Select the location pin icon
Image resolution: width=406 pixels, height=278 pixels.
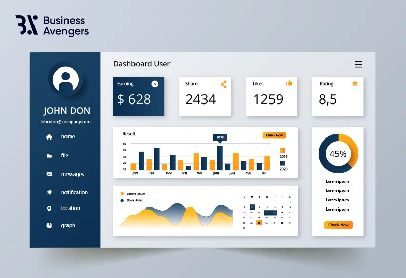point(49,208)
